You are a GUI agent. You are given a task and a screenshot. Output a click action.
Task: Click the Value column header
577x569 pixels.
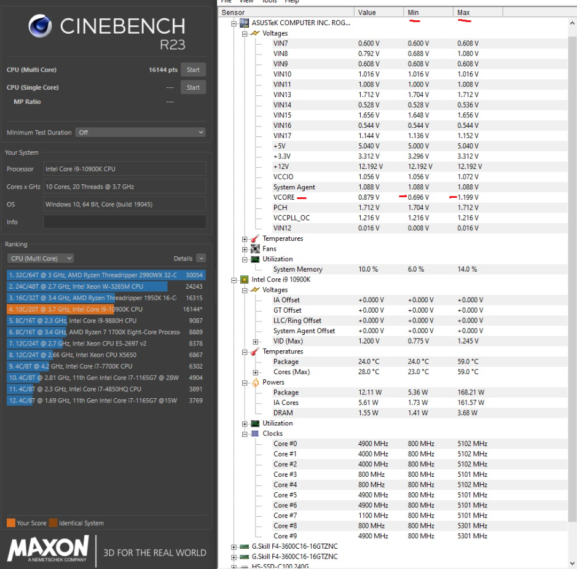point(379,12)
